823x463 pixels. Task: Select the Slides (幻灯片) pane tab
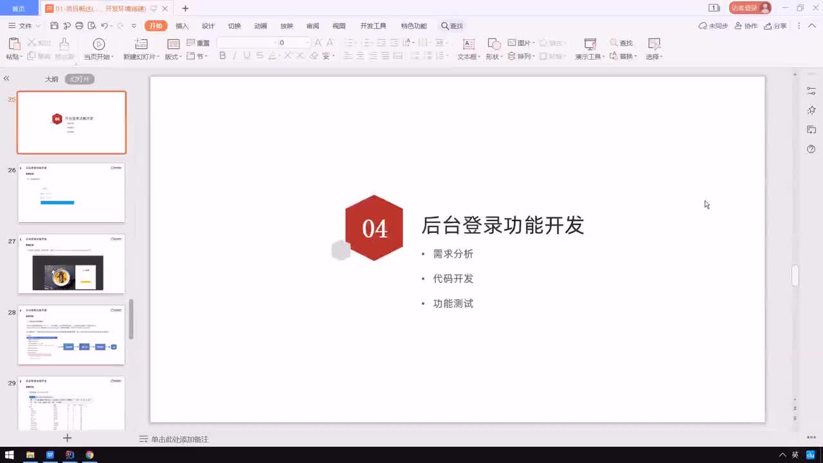[x=80, y=79]
